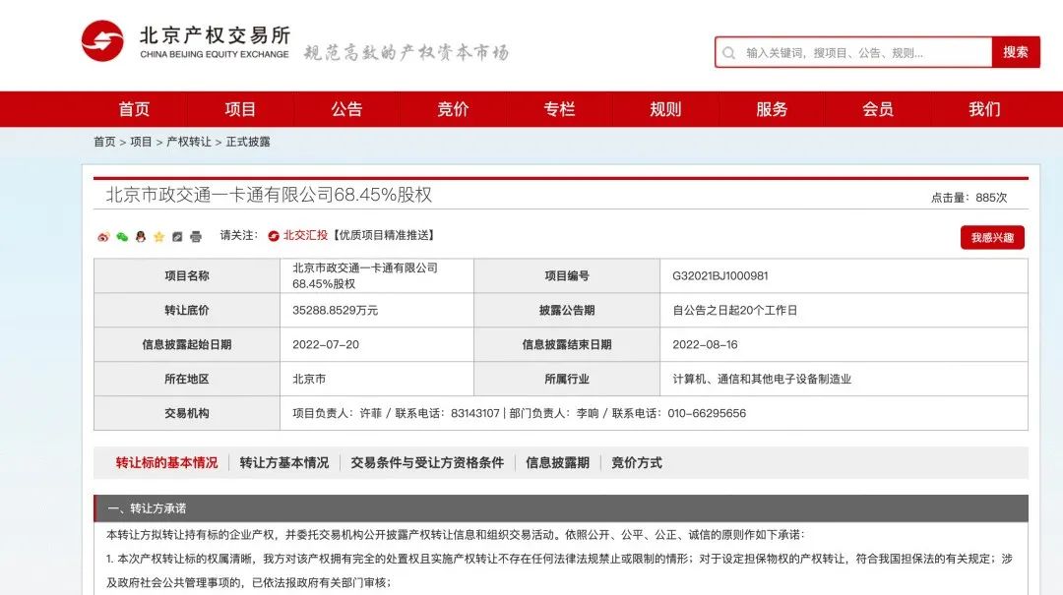
Task: Click the 项目名称 label cell
Action: [187, 275]
